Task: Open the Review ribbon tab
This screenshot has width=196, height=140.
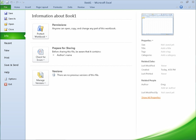Action: point(81,7)
